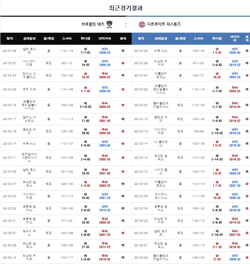Image resolution: width=250 pixels, height=264 pixels.
Task: Click 일자 header in the Pistons table
Action: tap(141, 39)
